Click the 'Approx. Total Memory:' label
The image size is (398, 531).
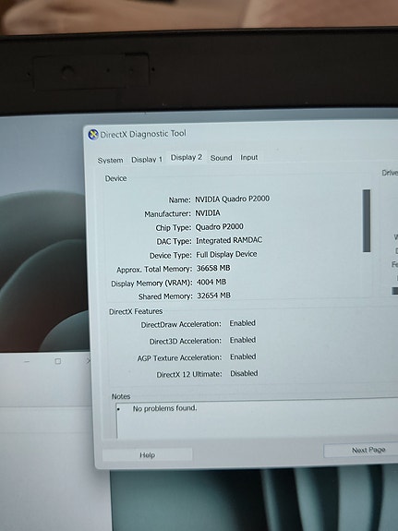pyautogui.click(x=154, y=270)
